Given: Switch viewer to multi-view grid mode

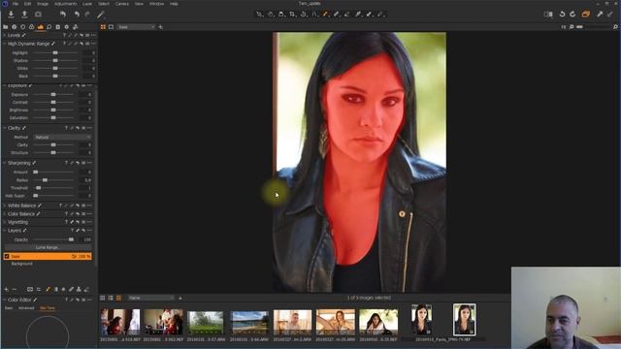Looking at the screenshot, I should click(103, 27).
